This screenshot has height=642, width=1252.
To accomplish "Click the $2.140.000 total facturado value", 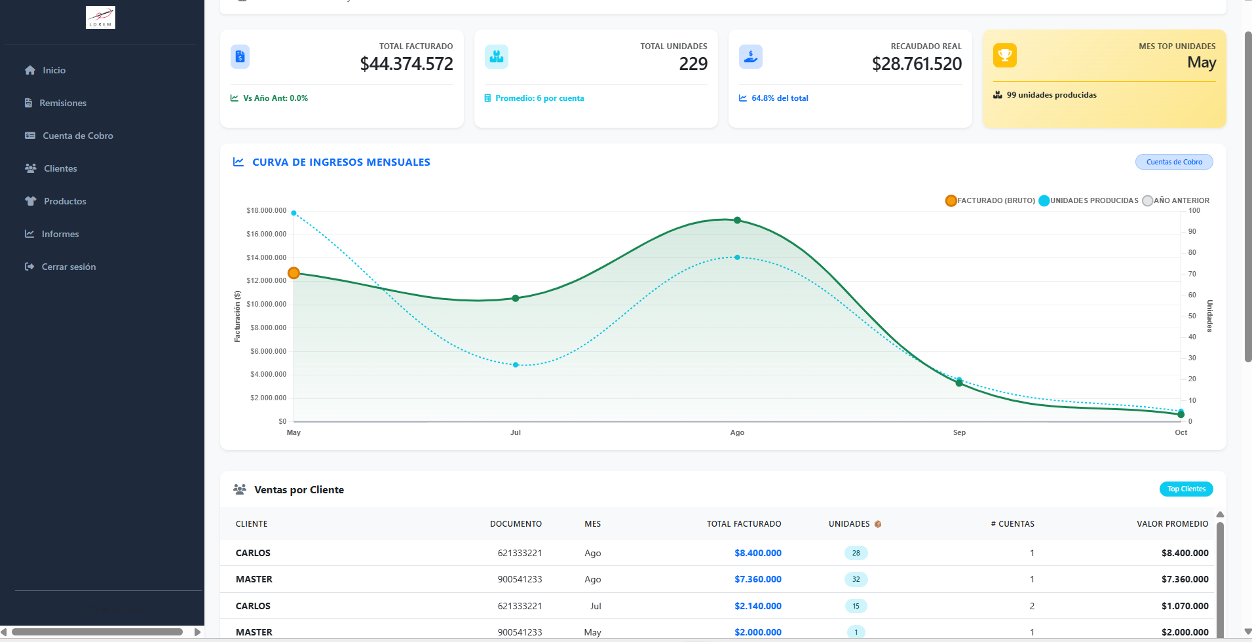I will (757, 606).
